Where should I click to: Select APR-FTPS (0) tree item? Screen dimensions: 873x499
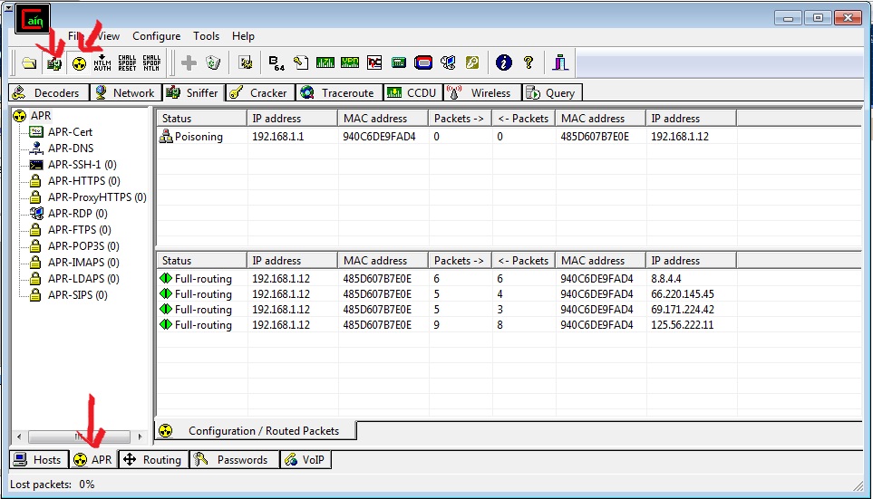[x=79, y=230]
